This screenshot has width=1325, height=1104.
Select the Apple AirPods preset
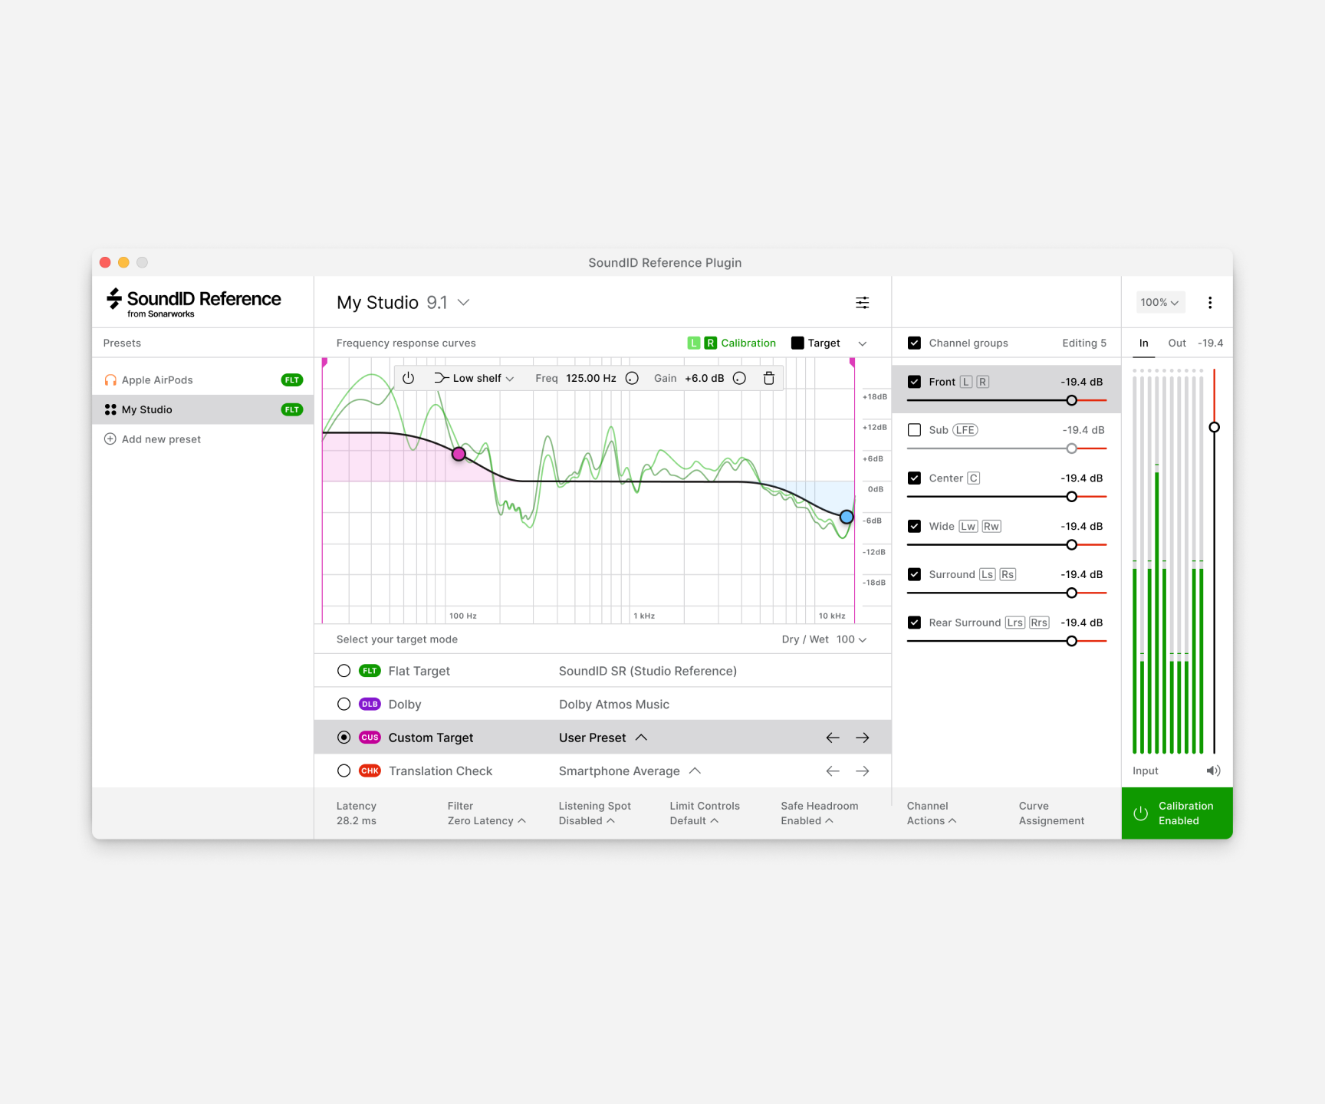click(157, 379)
